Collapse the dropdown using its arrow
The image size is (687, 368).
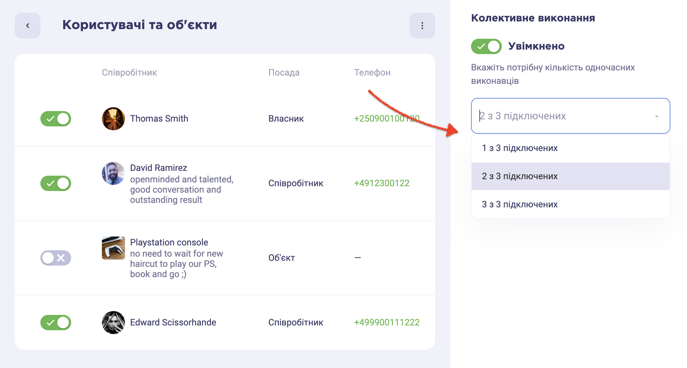pos(657,116)
